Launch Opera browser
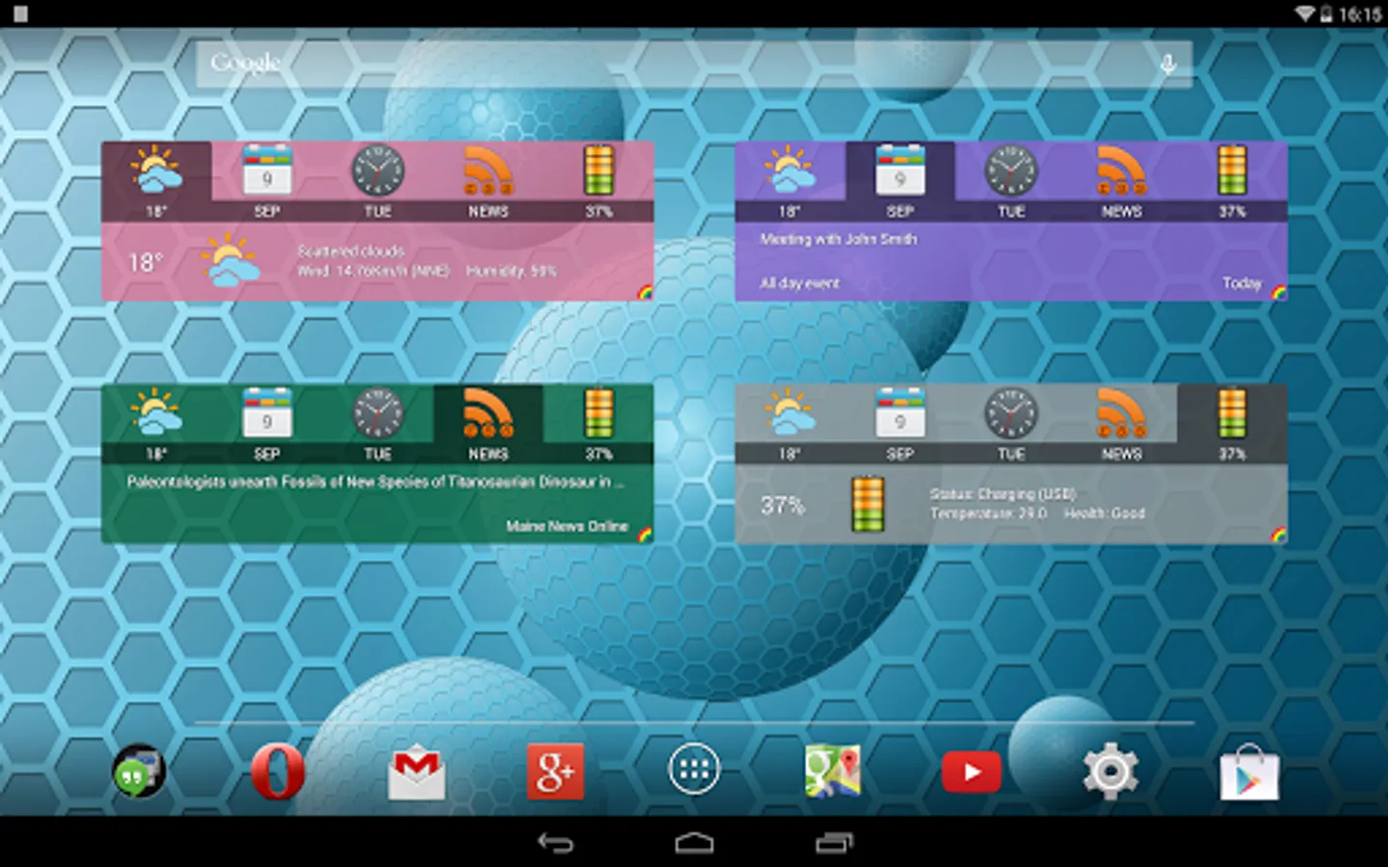The height and width of the screenshot is (867, 1388). point(278,772)
